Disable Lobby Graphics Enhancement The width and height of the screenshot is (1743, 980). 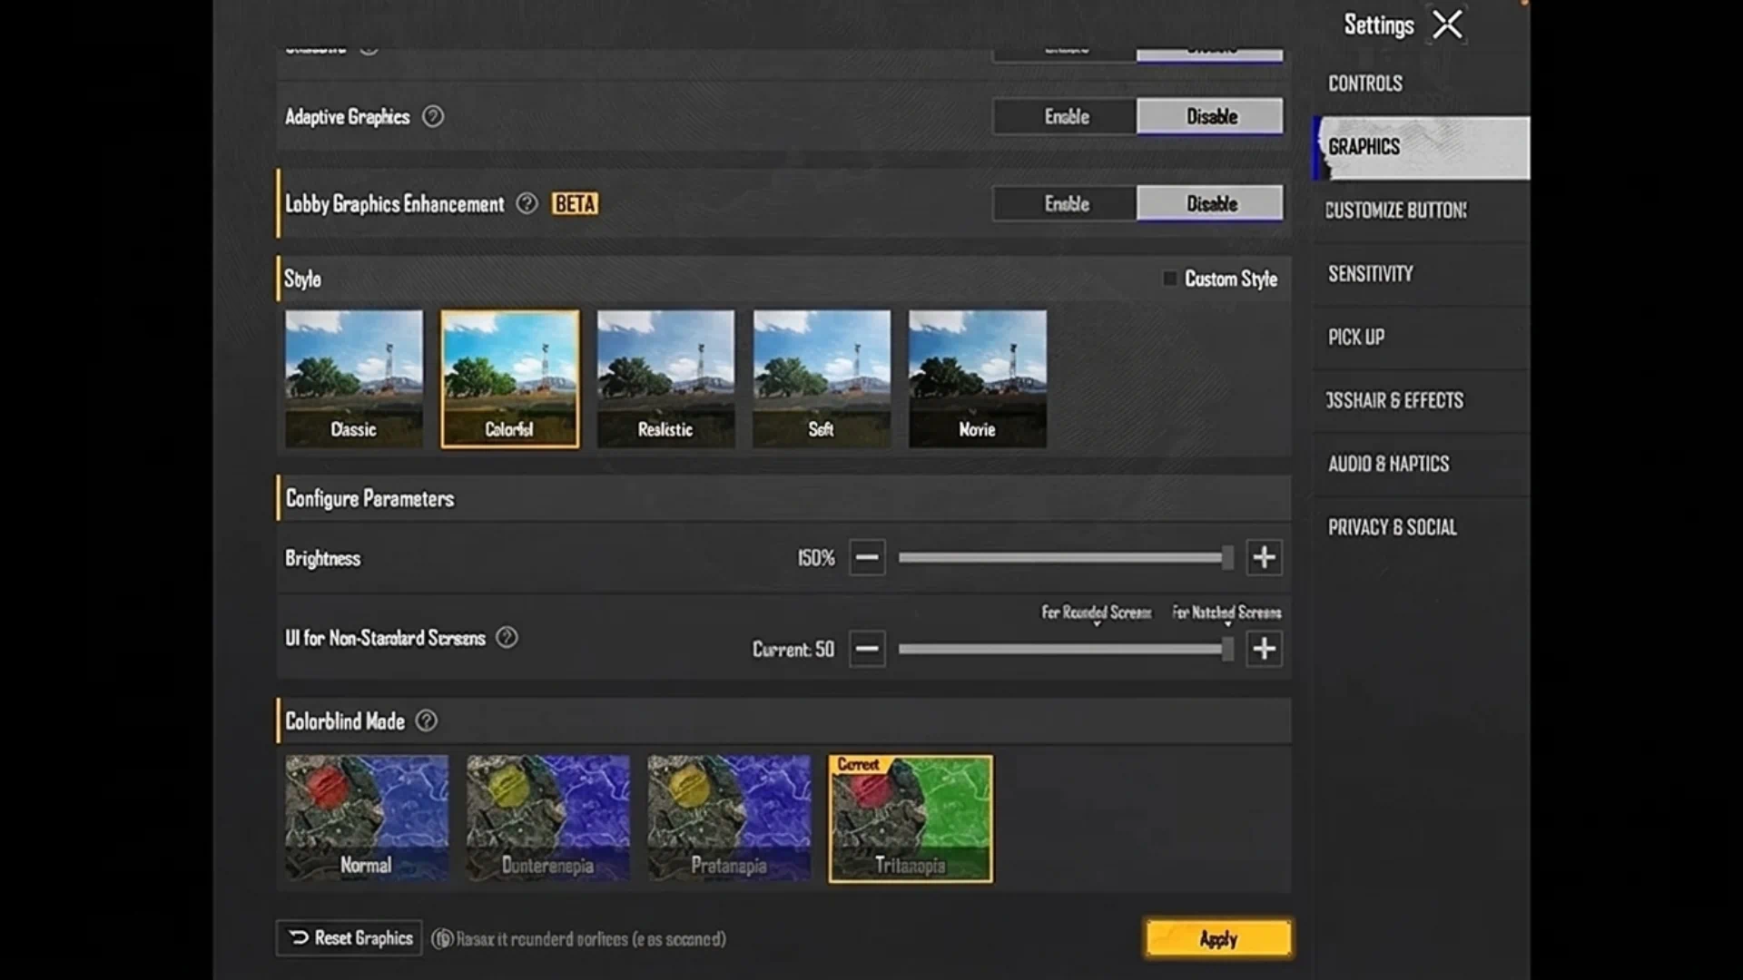1211,203
